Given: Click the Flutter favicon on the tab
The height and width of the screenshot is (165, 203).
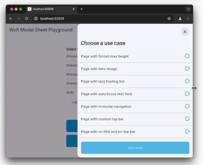Looking at the screenshot, I should pos(29,9).
